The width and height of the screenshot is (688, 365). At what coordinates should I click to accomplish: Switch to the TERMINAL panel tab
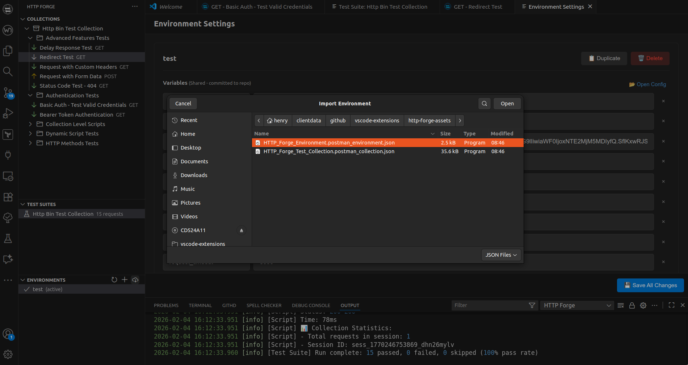[200, 305]
